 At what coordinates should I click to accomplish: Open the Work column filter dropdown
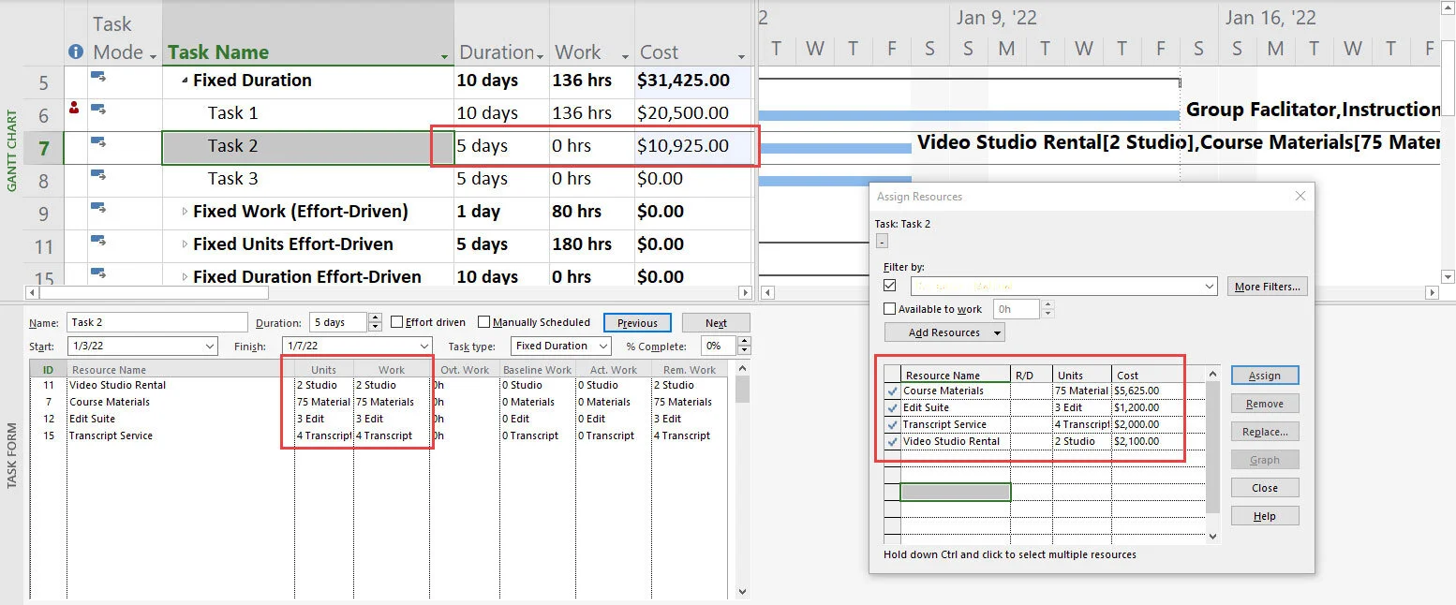623,57
